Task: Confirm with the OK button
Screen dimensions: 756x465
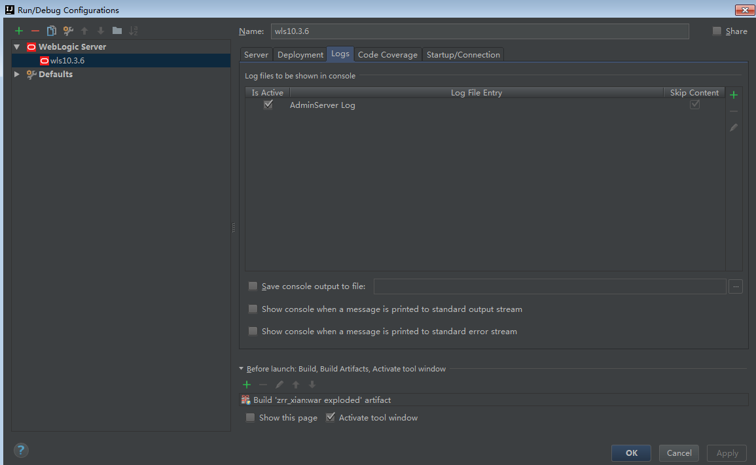Action: click(x=631, y=453)
